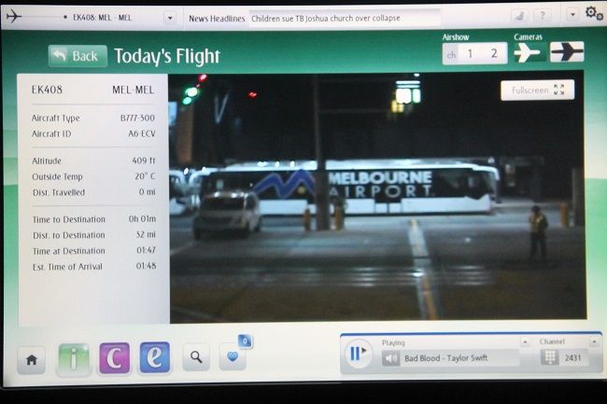This screenshot has width=607, height=404.
Task: Select the Altitude value 409 ft
Action: point(144,160)
